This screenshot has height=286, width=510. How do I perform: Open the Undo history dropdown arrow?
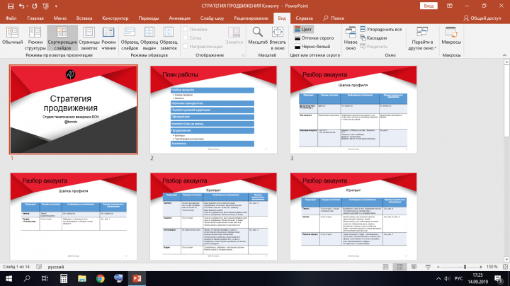[28, 6]
